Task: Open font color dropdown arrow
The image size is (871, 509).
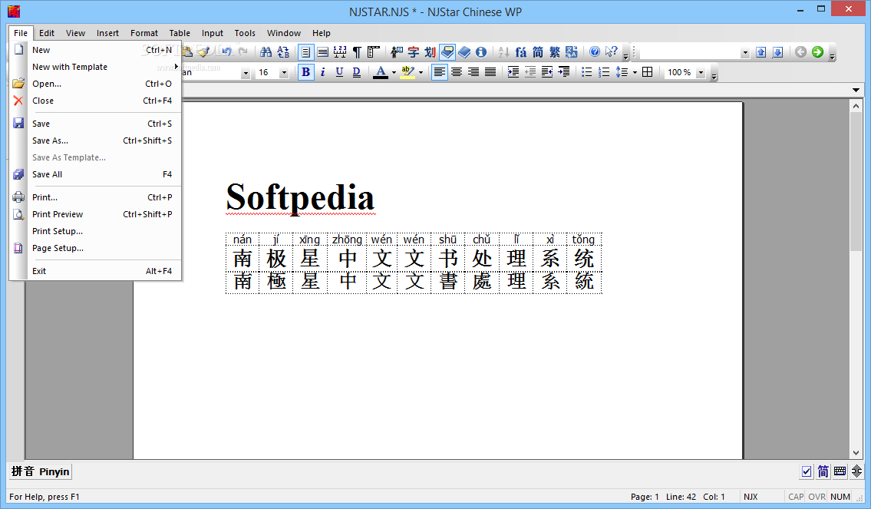Action: coord(394,73)
